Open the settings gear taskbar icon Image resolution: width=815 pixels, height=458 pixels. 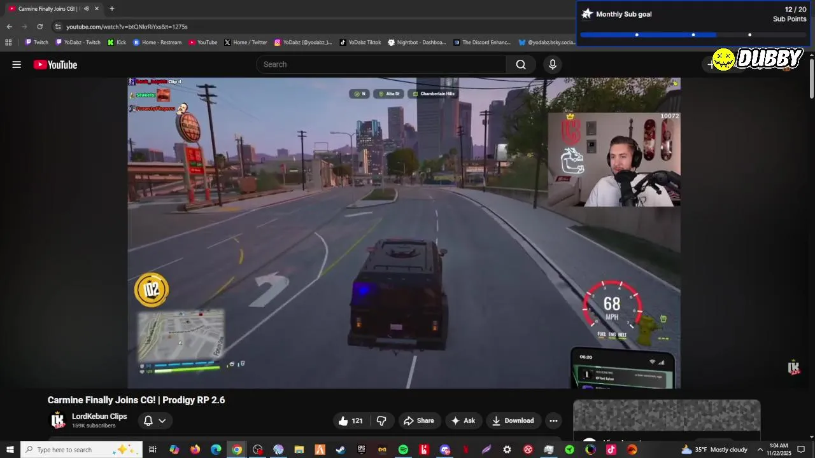(x=507, y=450)
